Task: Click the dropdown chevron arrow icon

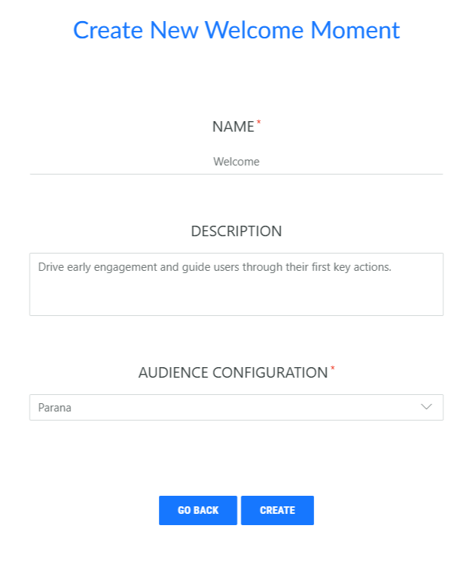Action: click(x=426, y=407)
